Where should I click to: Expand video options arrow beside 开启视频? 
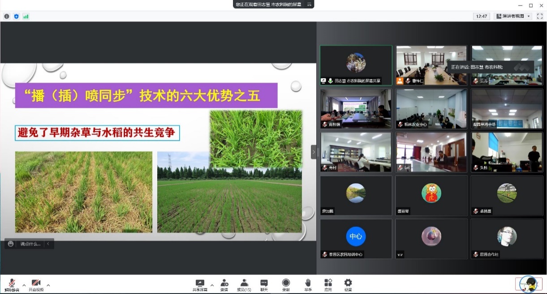point(48,285)
